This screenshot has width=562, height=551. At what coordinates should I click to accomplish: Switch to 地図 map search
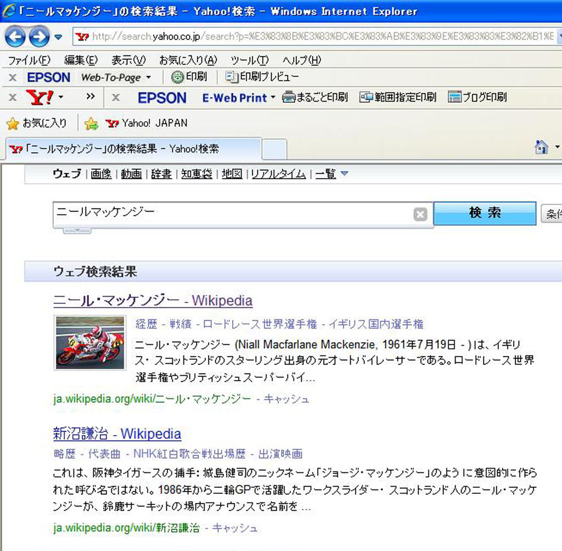[232, 174]
